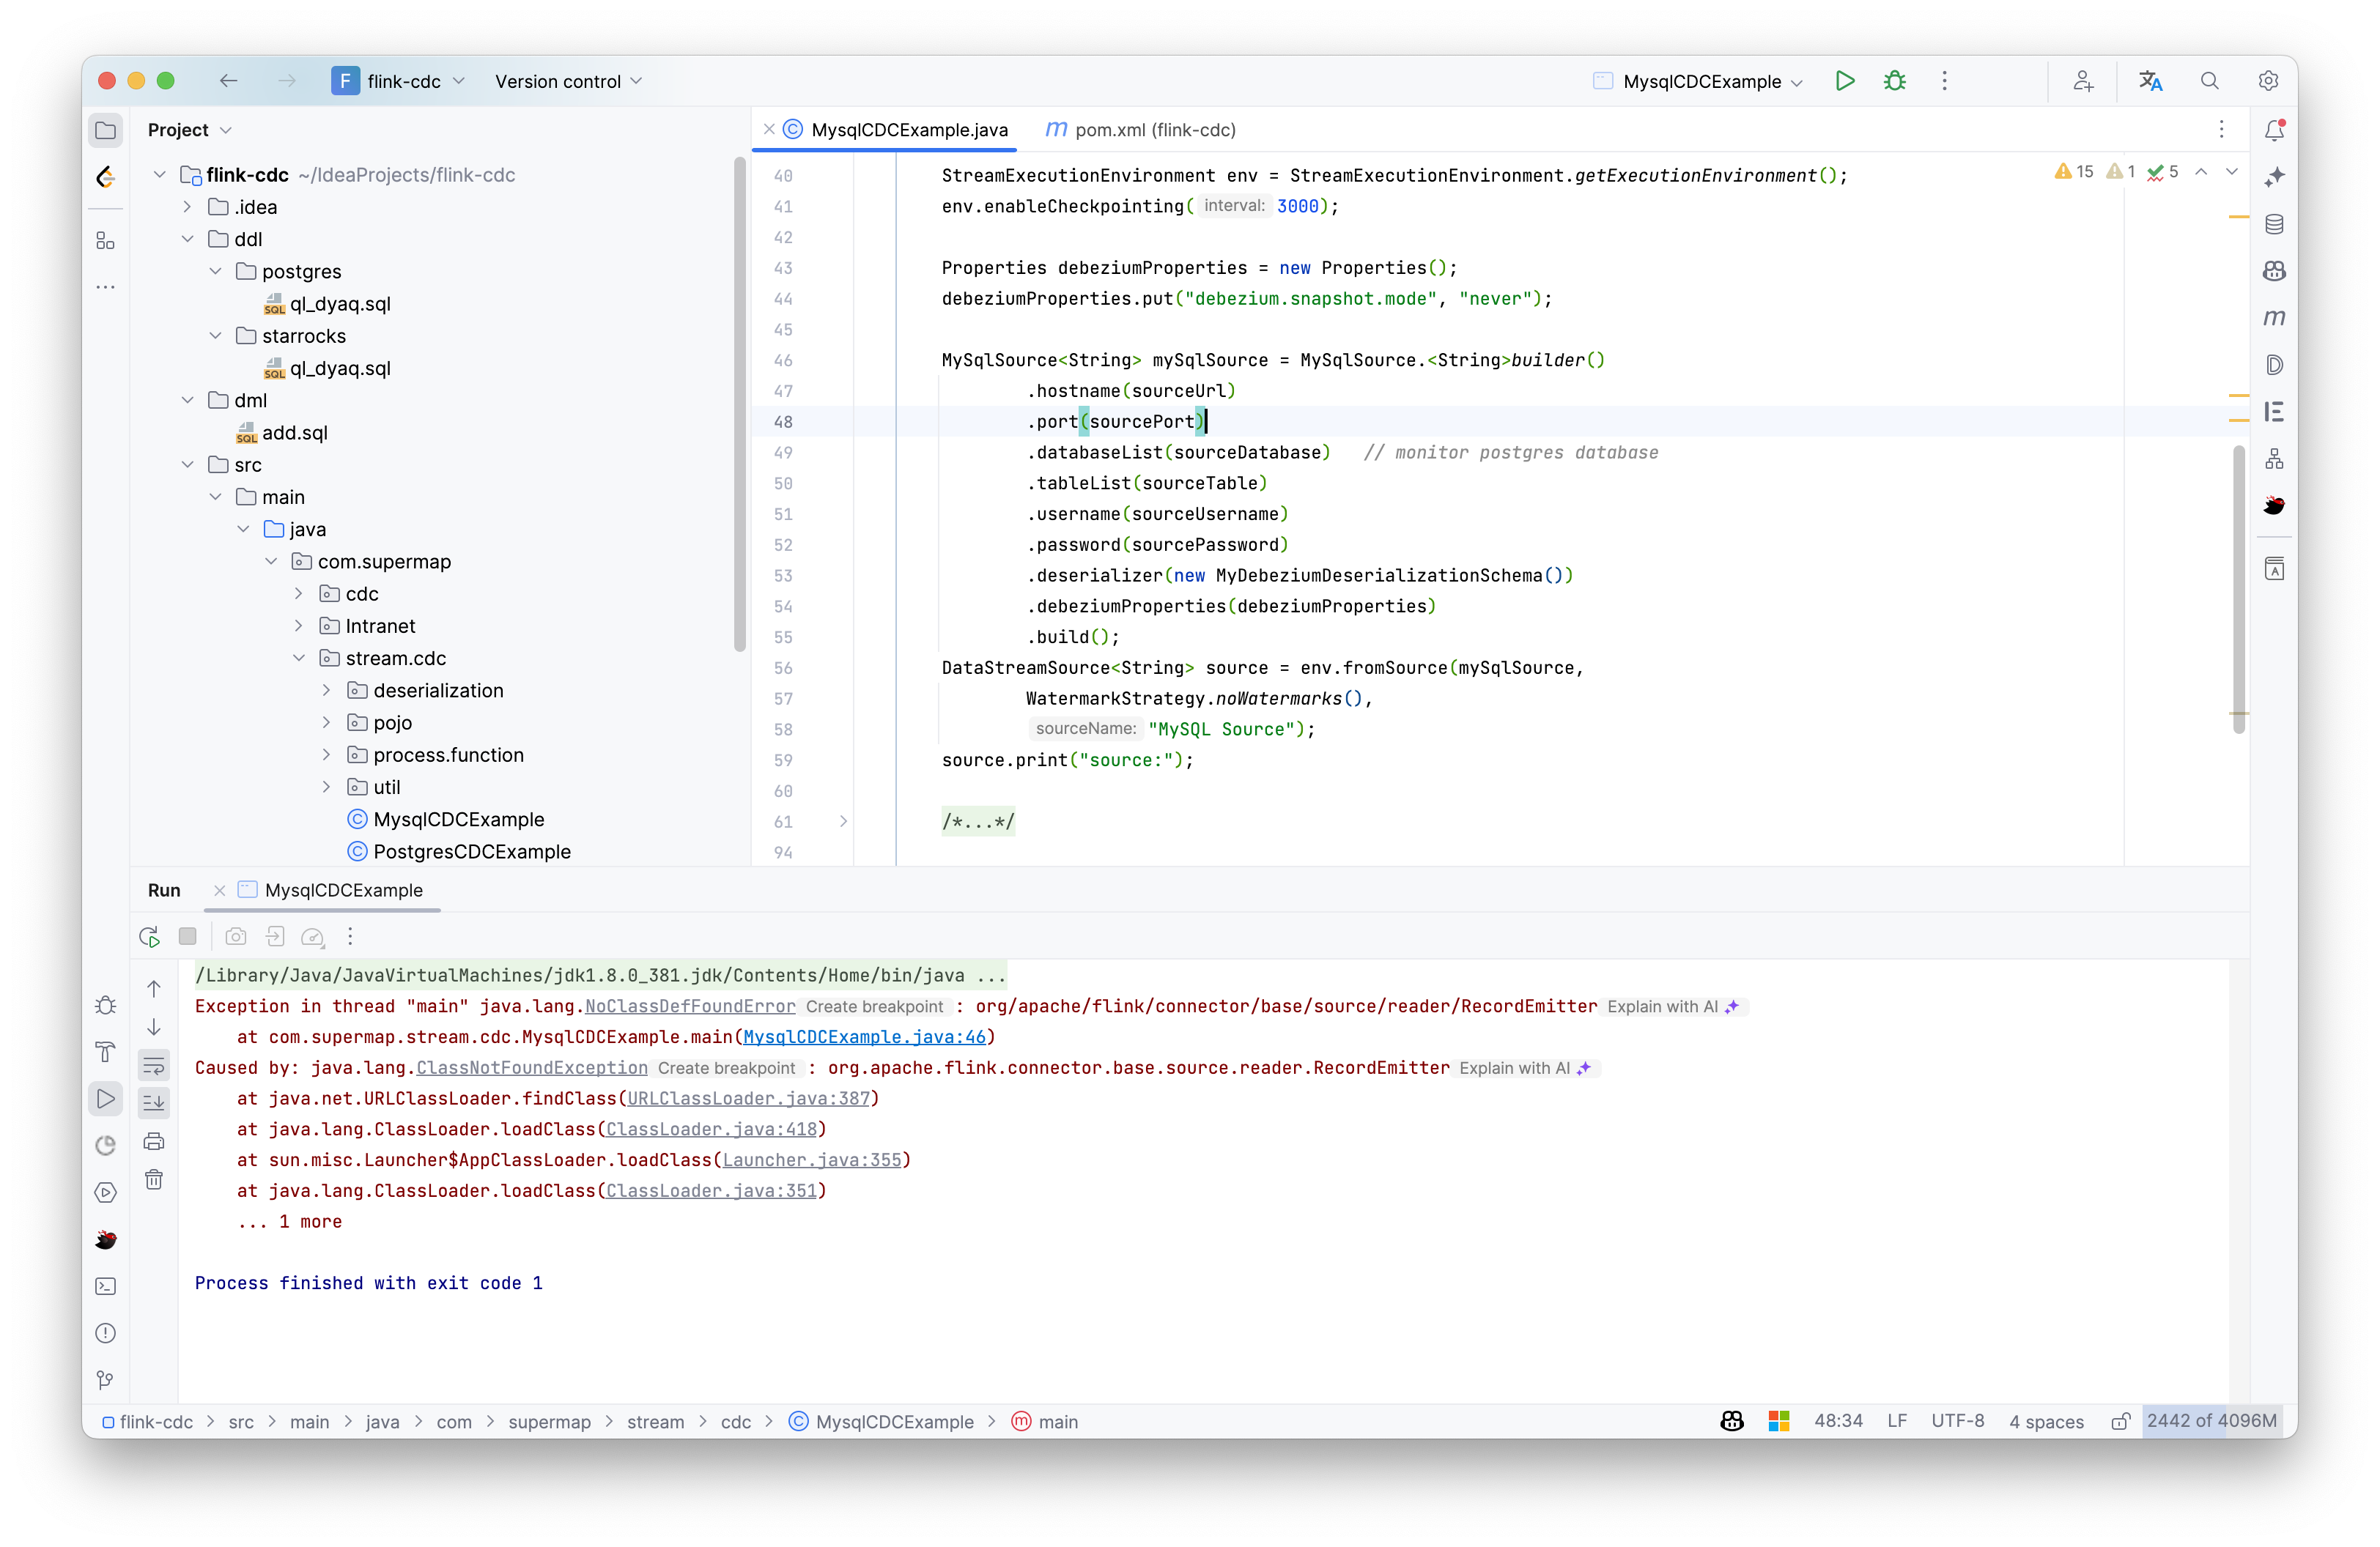2380x1547 pixels.
Task: Open the Maven tool window
Action: 2274,318
